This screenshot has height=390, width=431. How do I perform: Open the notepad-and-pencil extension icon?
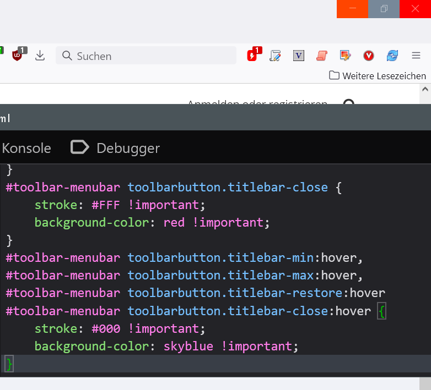276,56
